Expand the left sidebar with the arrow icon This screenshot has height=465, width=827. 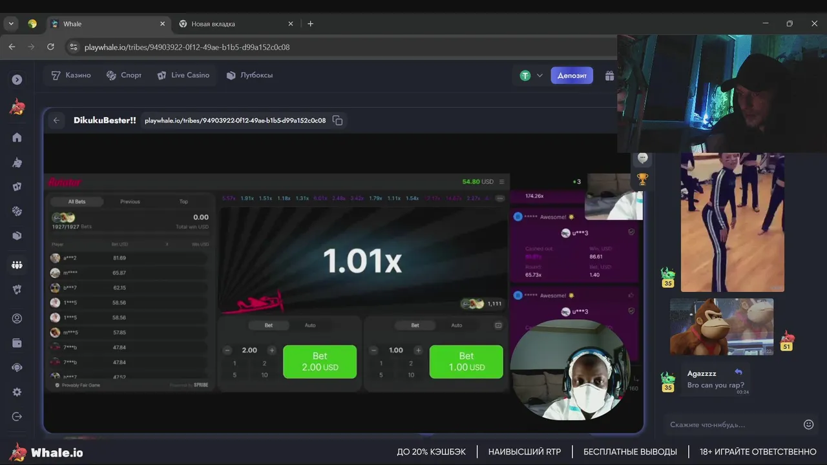coord(17,79)
